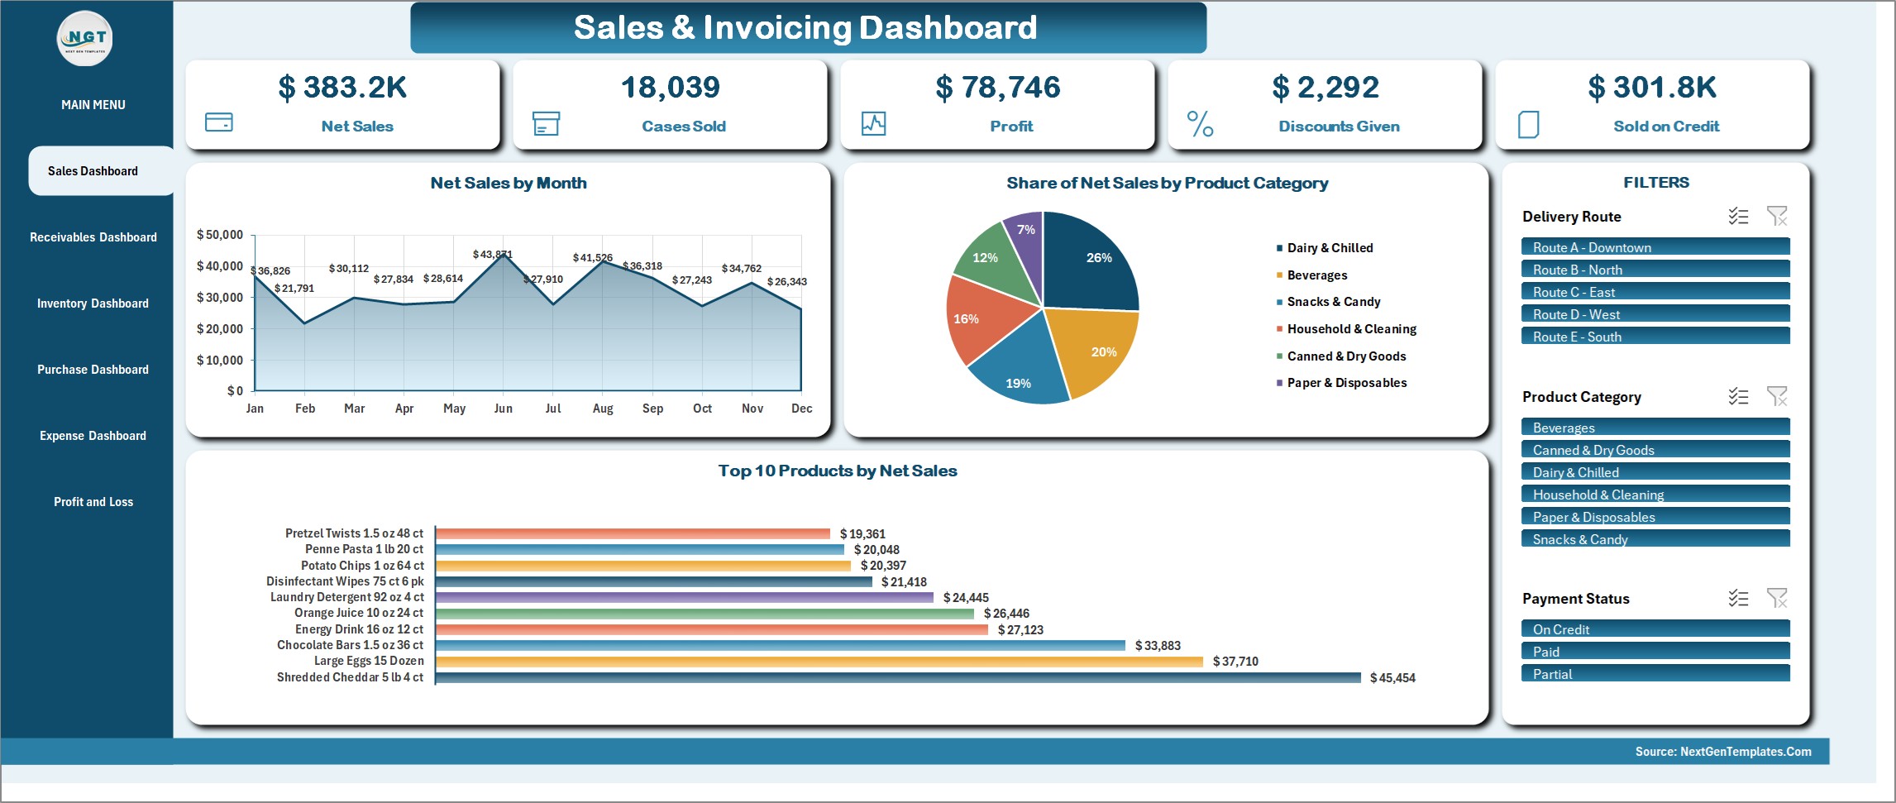Clear the Delivery Route filter
1896x803 pixels.
(x=1777, y=216)
